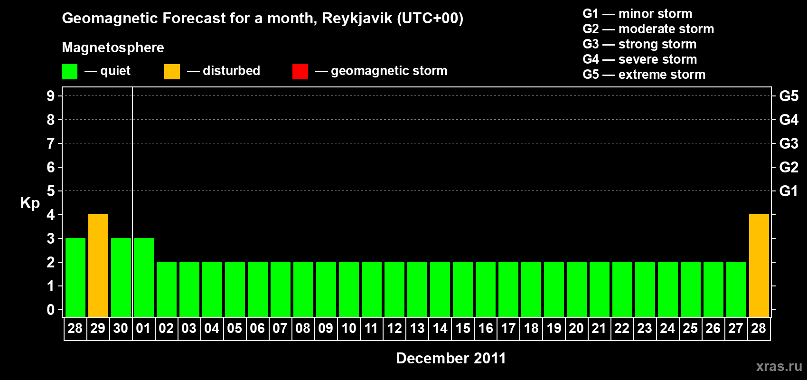Click the green quiet legend swatch

pyautogui.click(x=69, y=72)
